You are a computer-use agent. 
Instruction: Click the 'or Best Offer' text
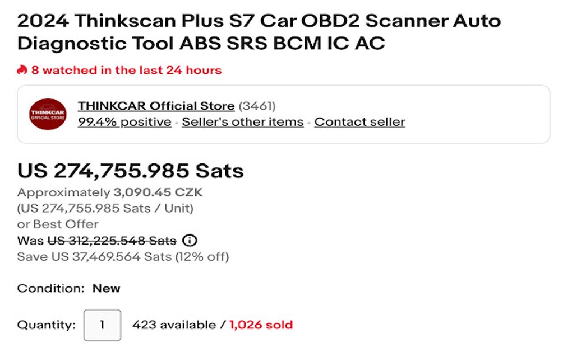(x=58, y=224)
